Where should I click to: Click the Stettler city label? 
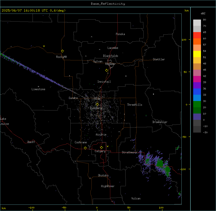pos(159,59)
